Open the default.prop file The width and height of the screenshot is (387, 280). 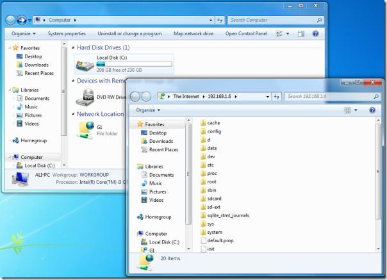pyautogui.click(x=219, y=240)
